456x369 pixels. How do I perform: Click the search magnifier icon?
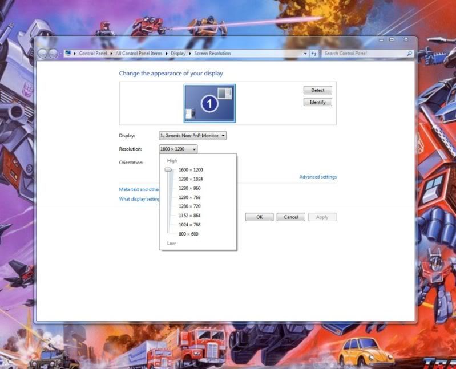click(409, 54)
